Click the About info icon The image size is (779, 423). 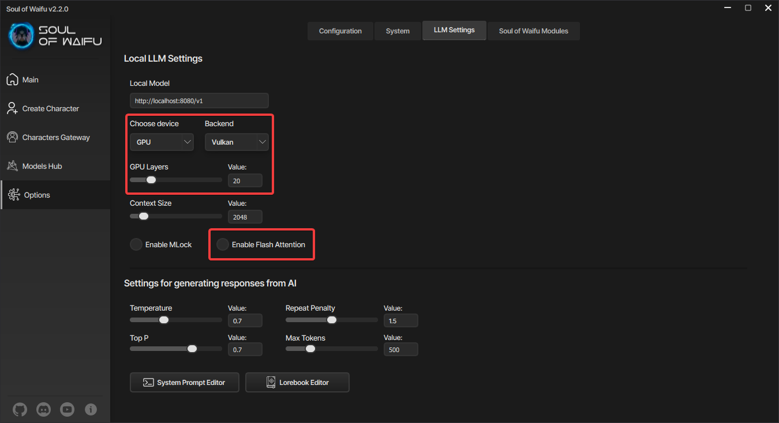[x=91, y=410]
